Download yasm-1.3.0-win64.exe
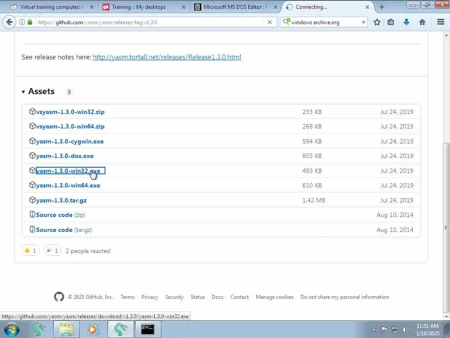 click(x=68, y=185)
